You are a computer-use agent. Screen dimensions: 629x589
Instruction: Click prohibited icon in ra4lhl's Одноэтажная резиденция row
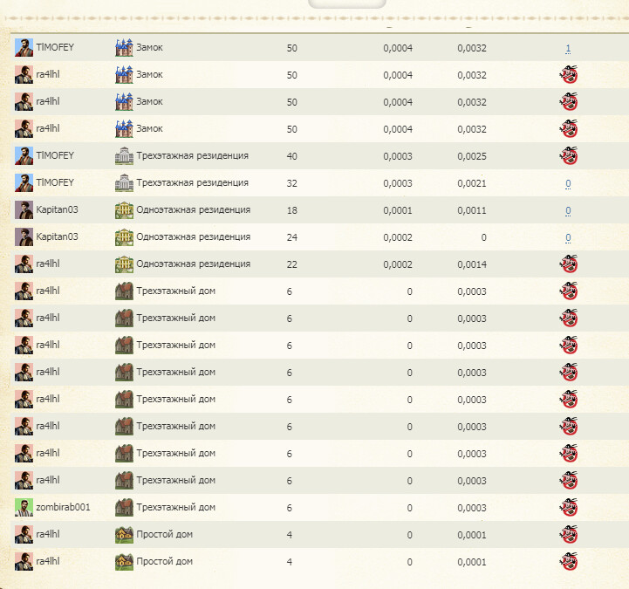568,264
